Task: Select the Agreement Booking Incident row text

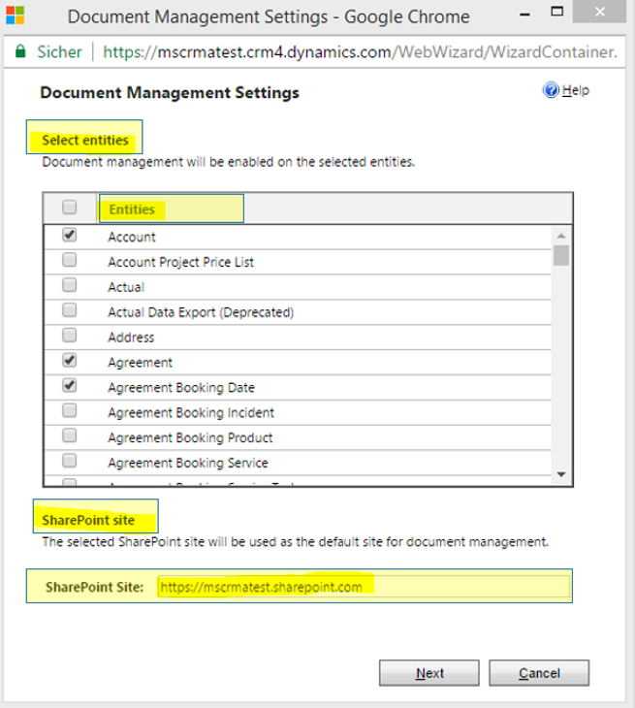Action: point(190,413)
